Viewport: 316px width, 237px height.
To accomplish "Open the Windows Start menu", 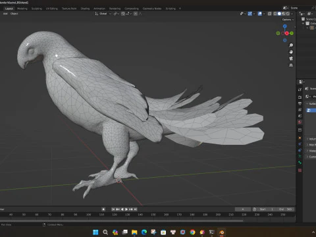I will pyautogui.click(x=95, y=232).
